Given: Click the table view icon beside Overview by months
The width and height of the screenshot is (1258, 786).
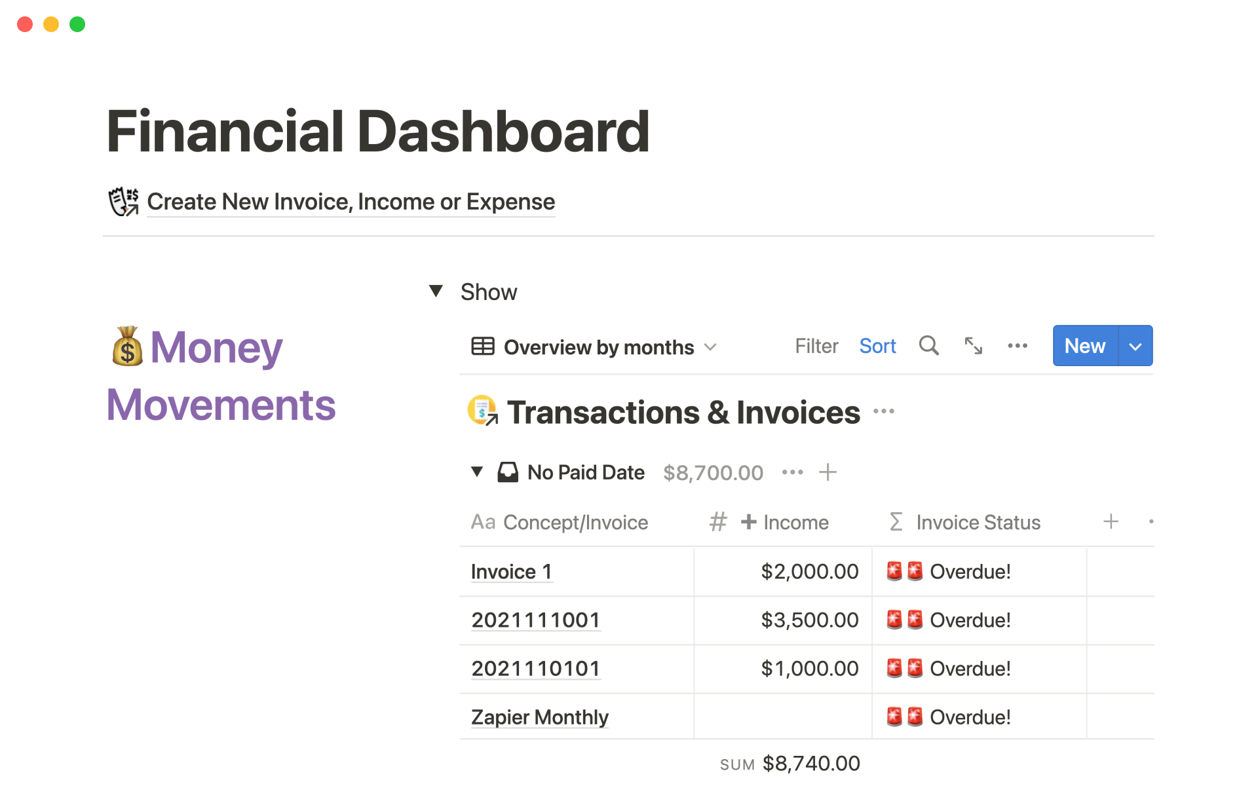Looking at the screenshot, I should (483, 346).
